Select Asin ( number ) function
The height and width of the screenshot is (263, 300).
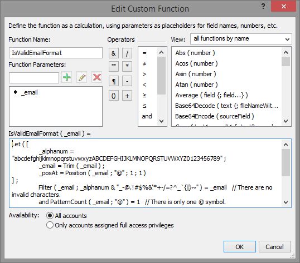[x=196, y=74]
